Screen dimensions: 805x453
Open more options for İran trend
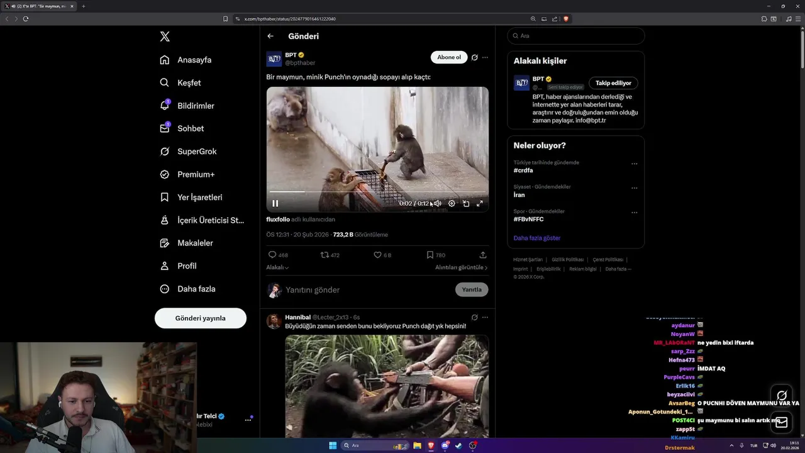634,188
